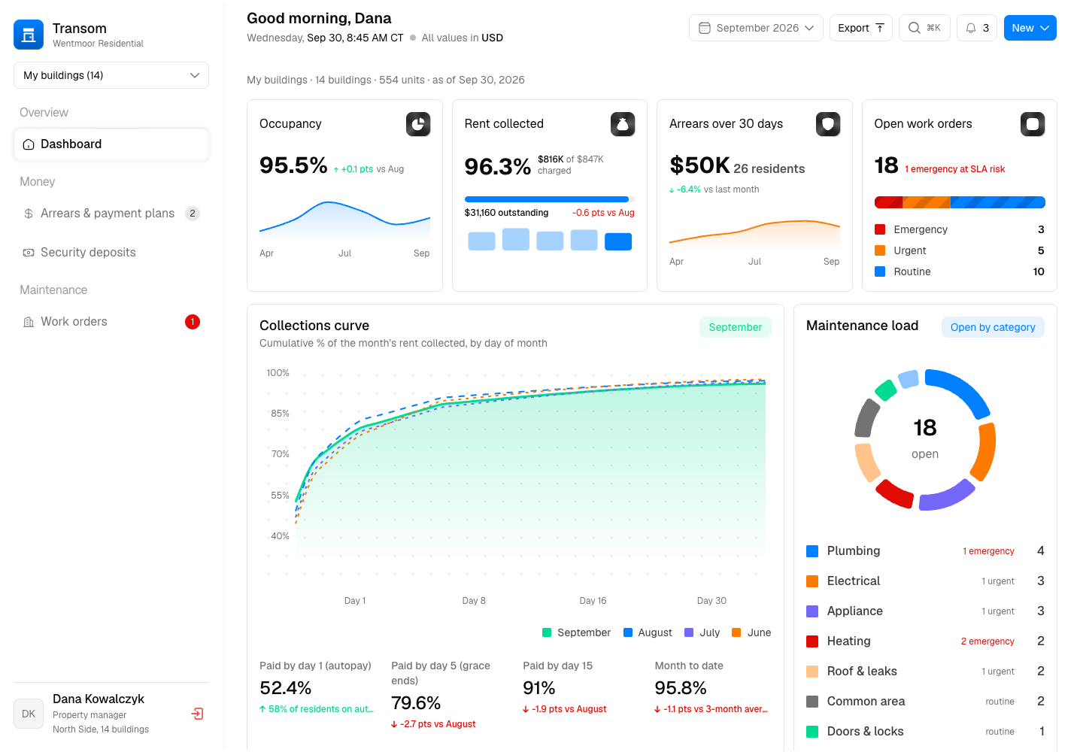Click the Open by category button

[x=993, y=327]
